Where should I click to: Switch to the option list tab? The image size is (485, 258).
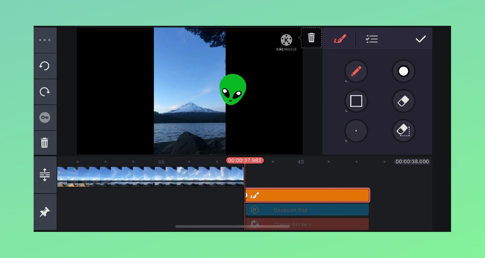tap(372, 39)
